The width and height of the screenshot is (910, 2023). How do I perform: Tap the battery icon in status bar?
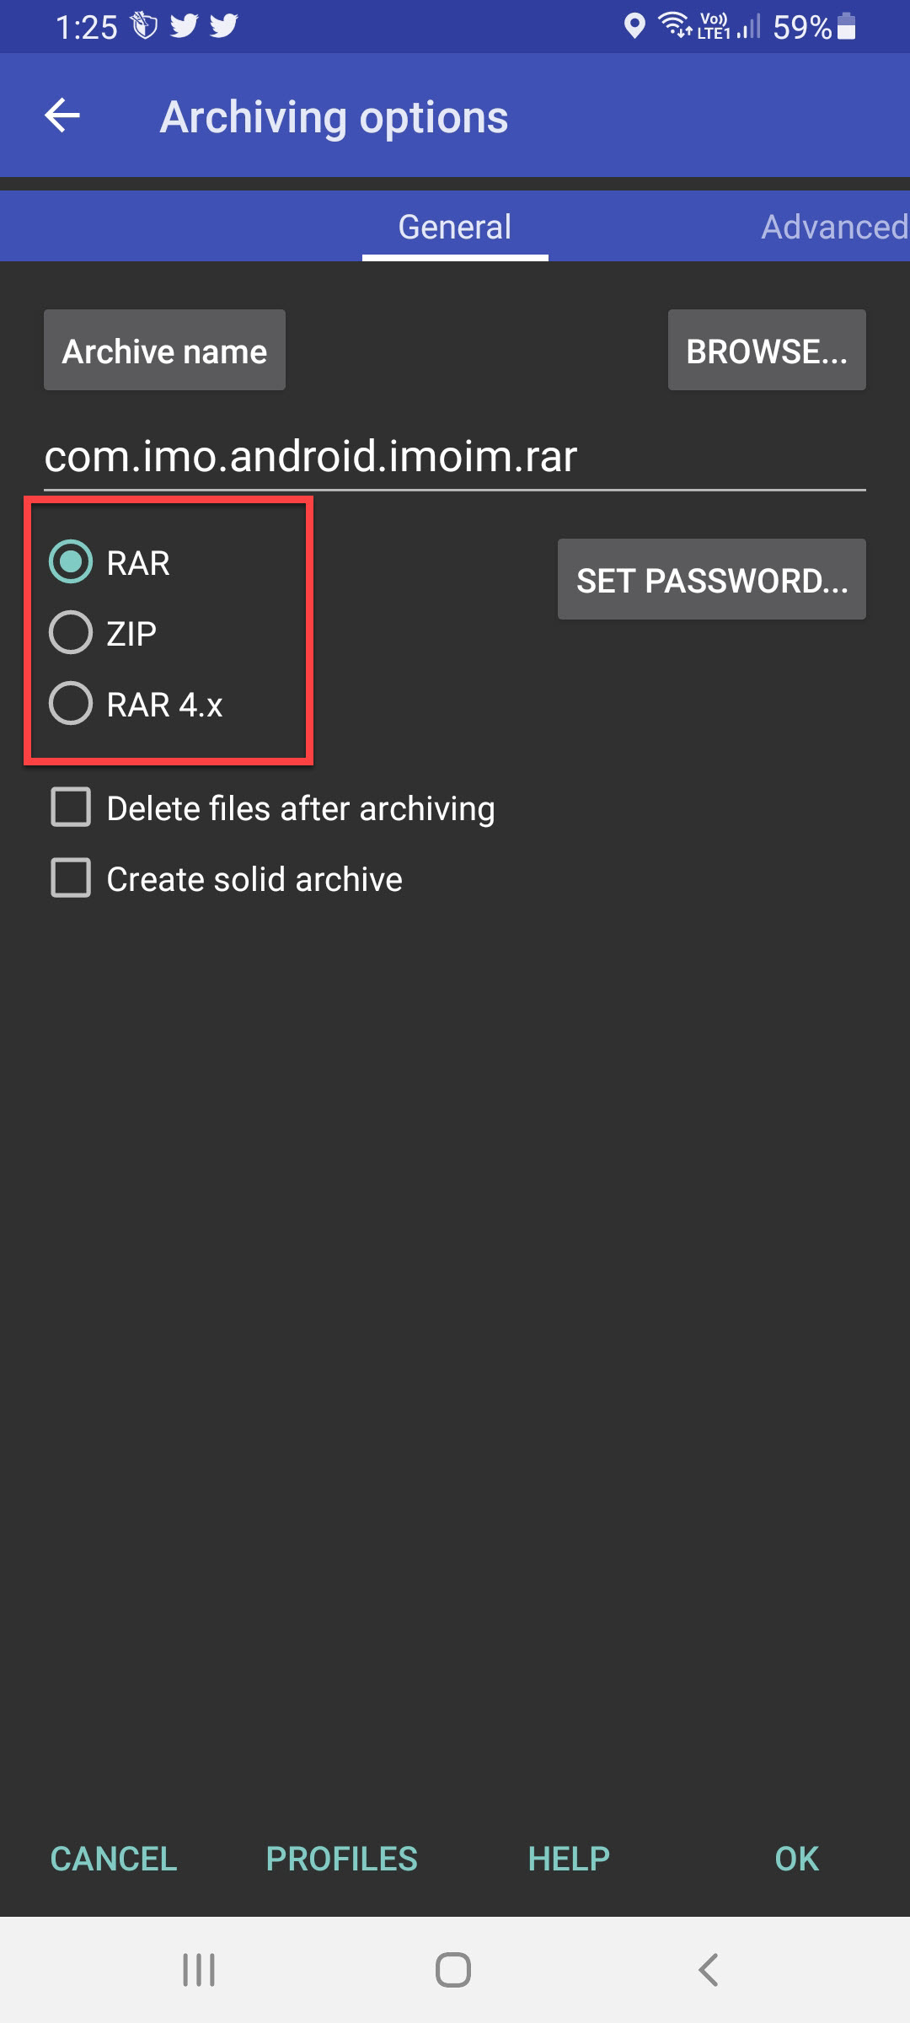tap(847, 26)
